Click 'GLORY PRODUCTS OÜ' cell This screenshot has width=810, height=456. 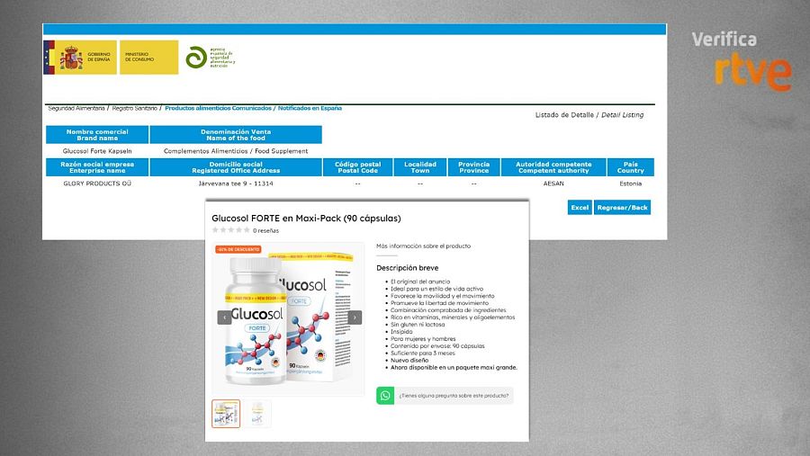(97, 183)
